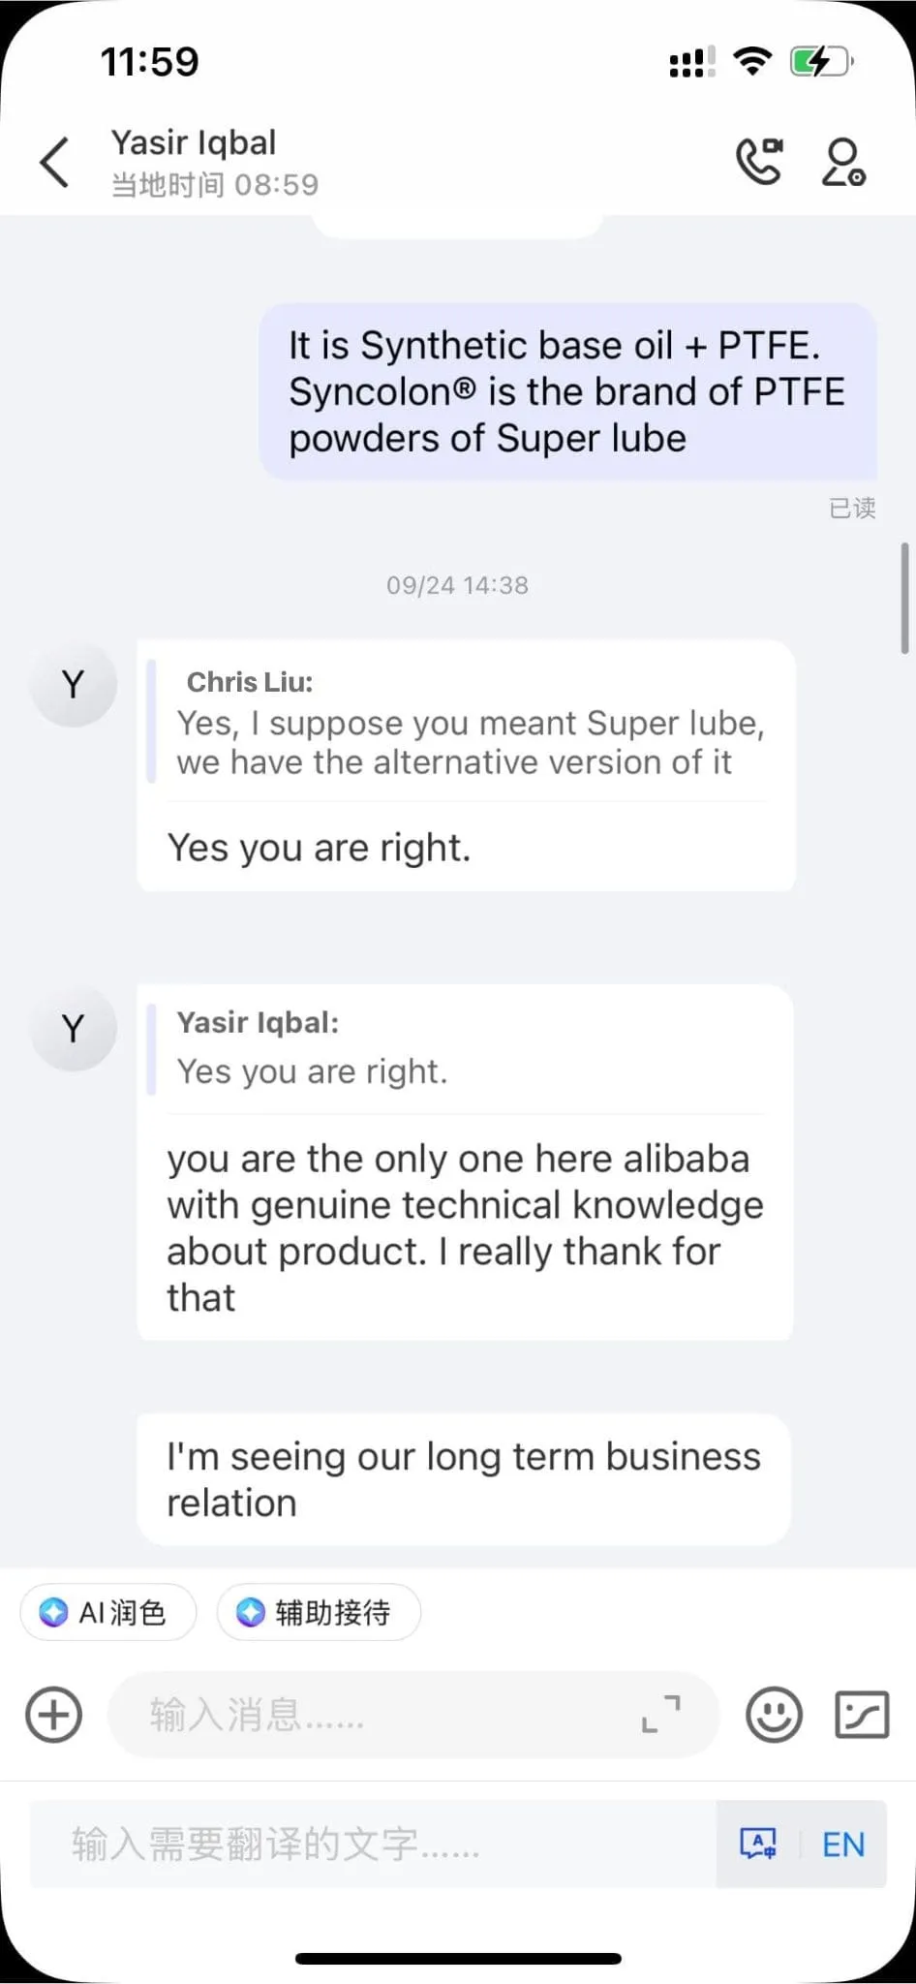Image resolution: width=916 pixels, height=1984 pixels.
Task: Tap the quoted Chris Liu message
Action: coord(465,723)
